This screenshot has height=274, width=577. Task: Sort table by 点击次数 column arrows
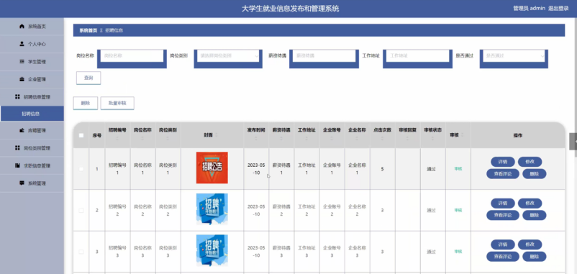pos(382,139)
